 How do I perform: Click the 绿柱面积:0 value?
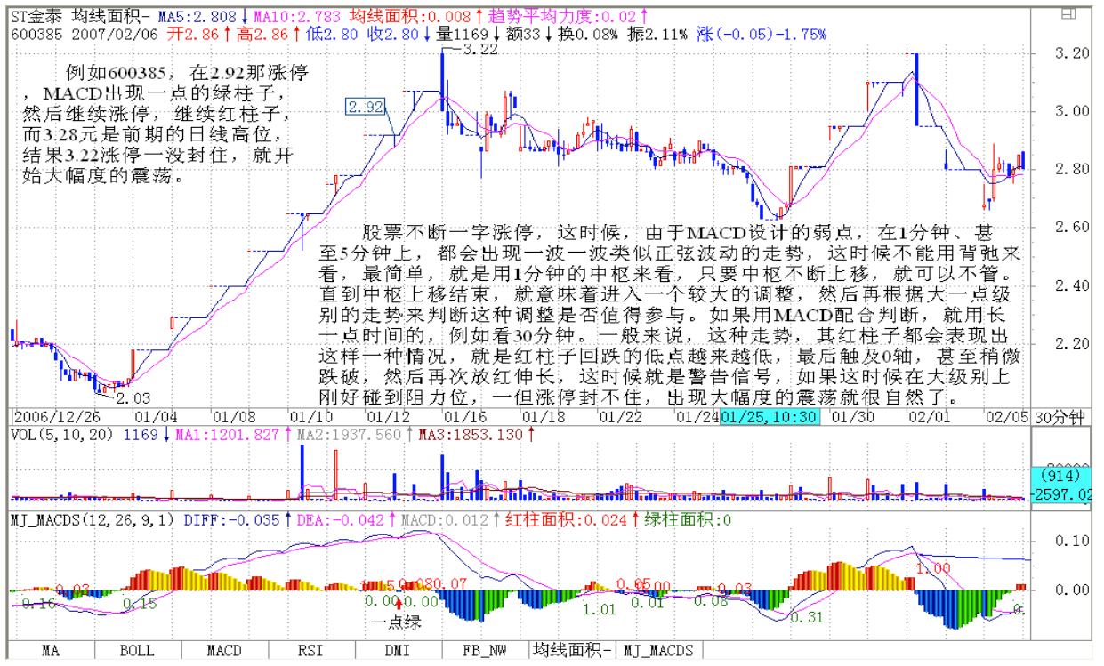(x=687, y=520)
